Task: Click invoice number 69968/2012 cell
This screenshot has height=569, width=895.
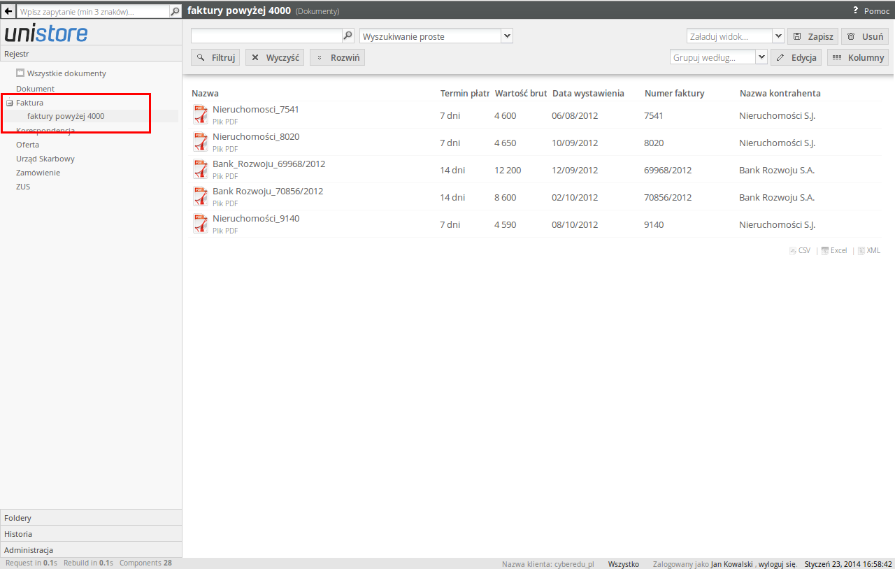Action: (668, 170)
